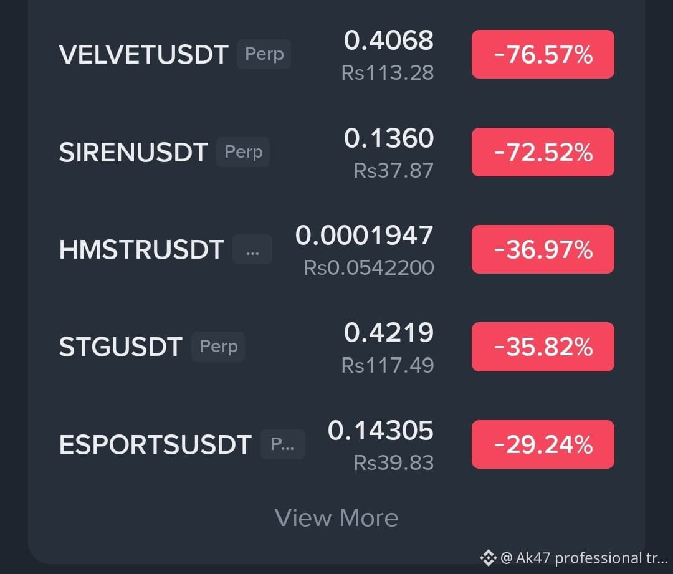Tap the -29.24% change badge
The image size is (673, 574).
point(543,444)
